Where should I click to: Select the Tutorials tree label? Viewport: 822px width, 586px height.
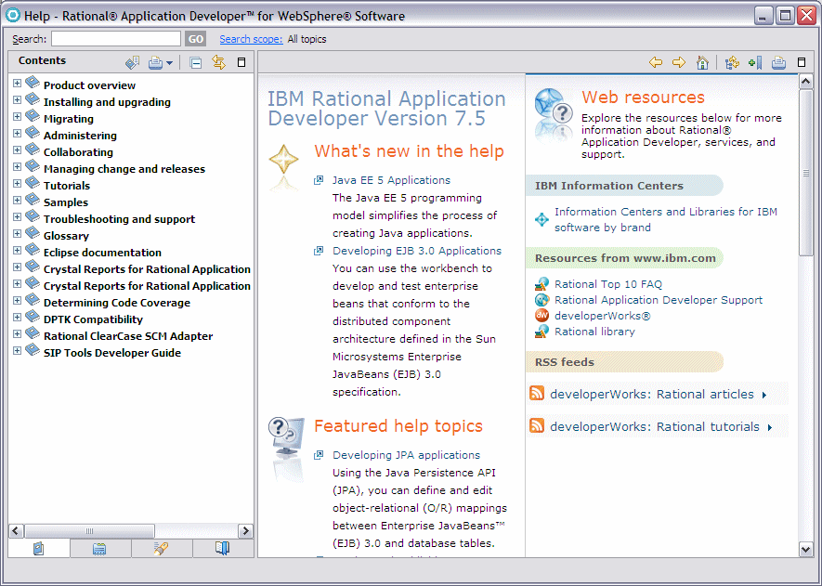coord(67,186)
